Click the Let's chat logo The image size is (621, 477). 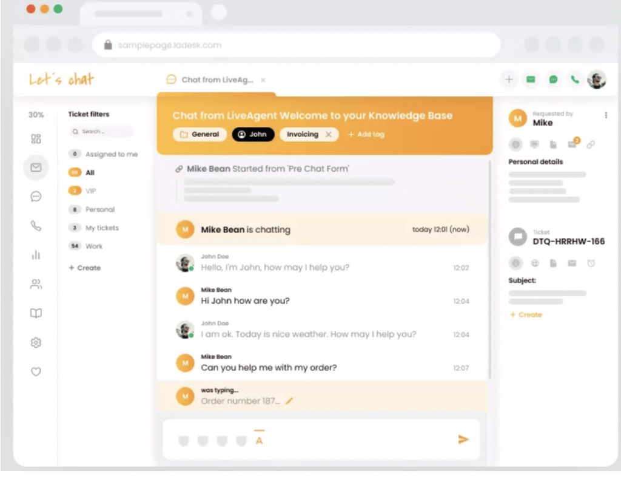pyautogui.click(x=61, y=79)
